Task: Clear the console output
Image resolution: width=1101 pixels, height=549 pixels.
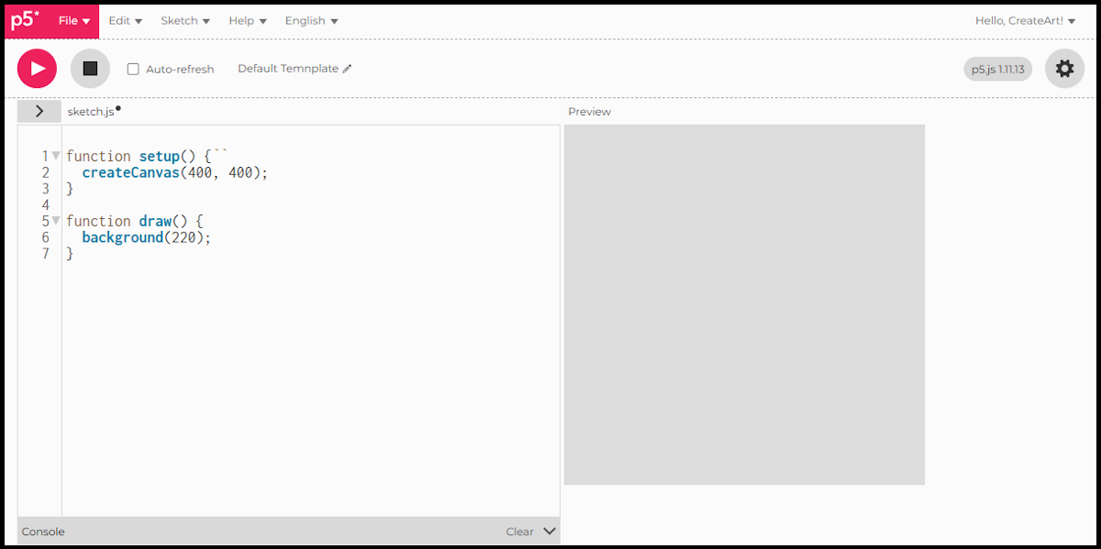Action: 519,532
